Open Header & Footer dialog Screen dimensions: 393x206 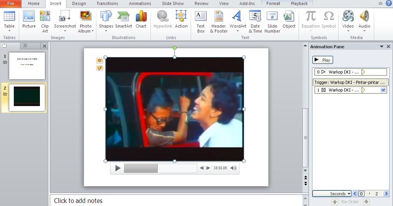click(219, 22)
